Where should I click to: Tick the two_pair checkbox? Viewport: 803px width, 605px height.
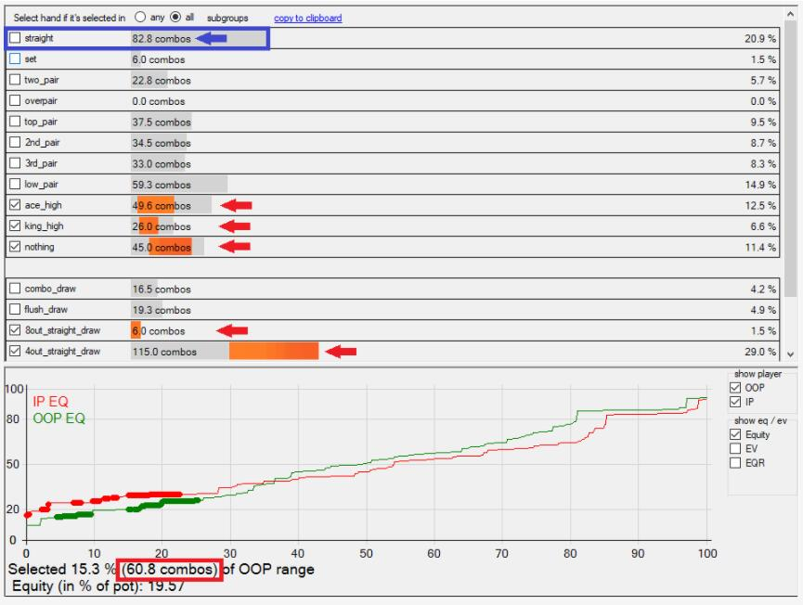15,80
